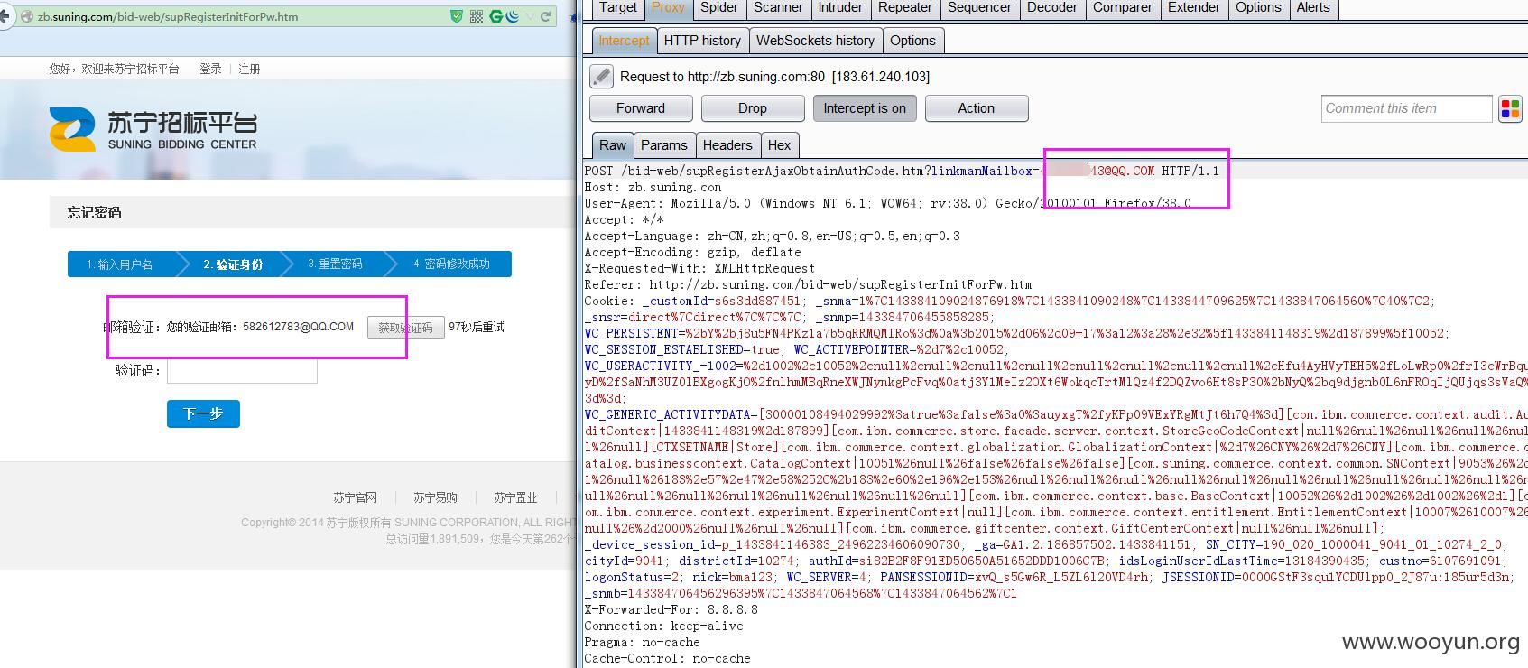The image size is (1528, 668).
Task: Click the green shield security icon in address bar
Action: coord(457,16)
